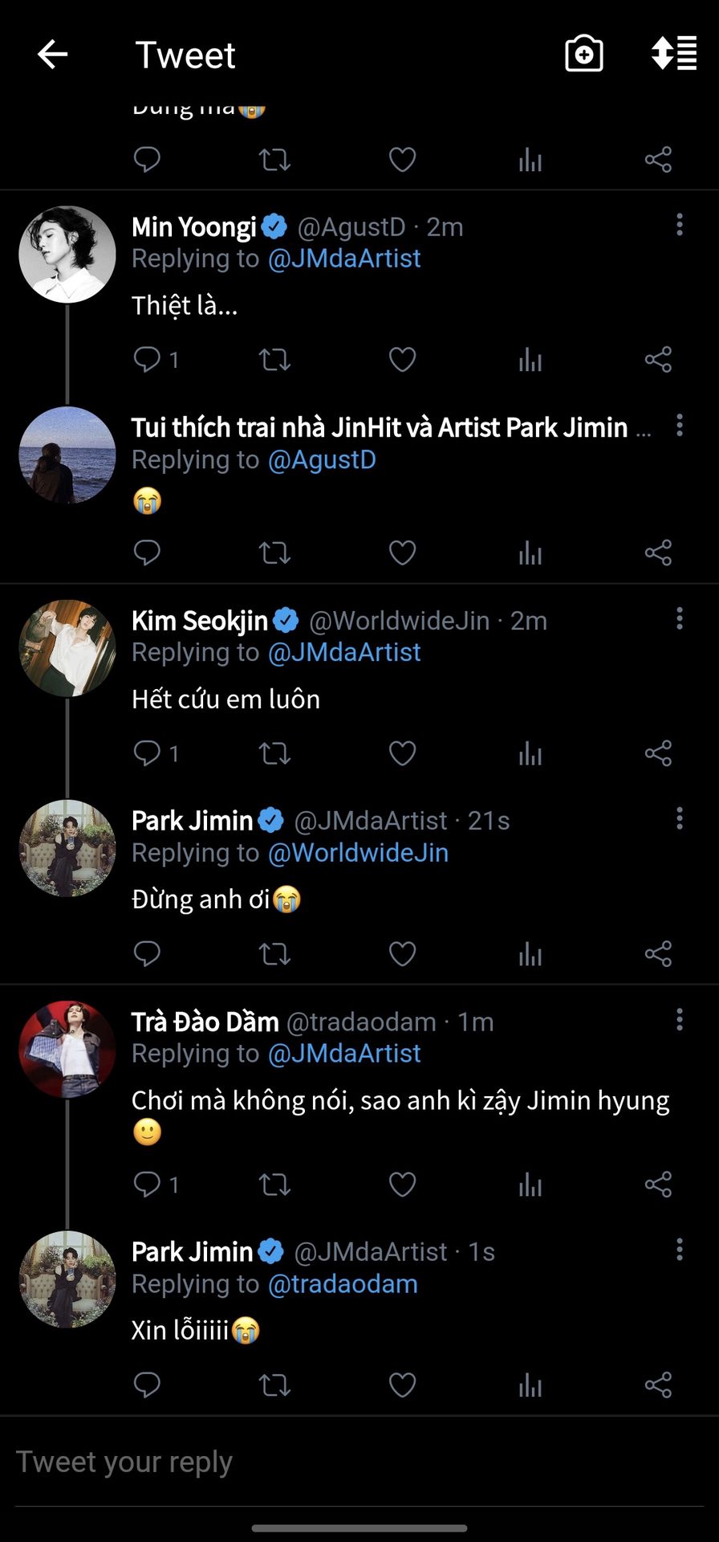Reply to Park Jimin's Đừng anh ơi tweet

pyautogui.click(x=148, y=954)
